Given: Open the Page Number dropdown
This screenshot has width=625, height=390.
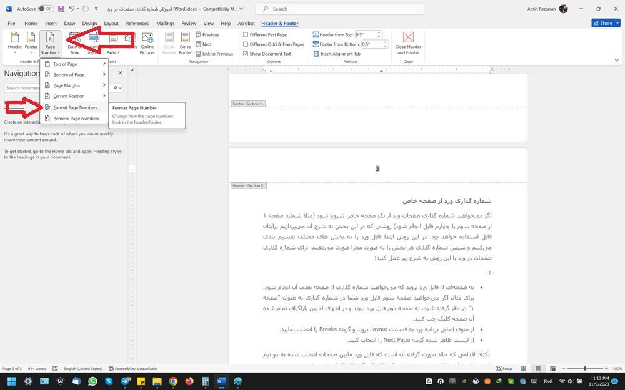Looking at the screenshot, I should tap(49, 44).
